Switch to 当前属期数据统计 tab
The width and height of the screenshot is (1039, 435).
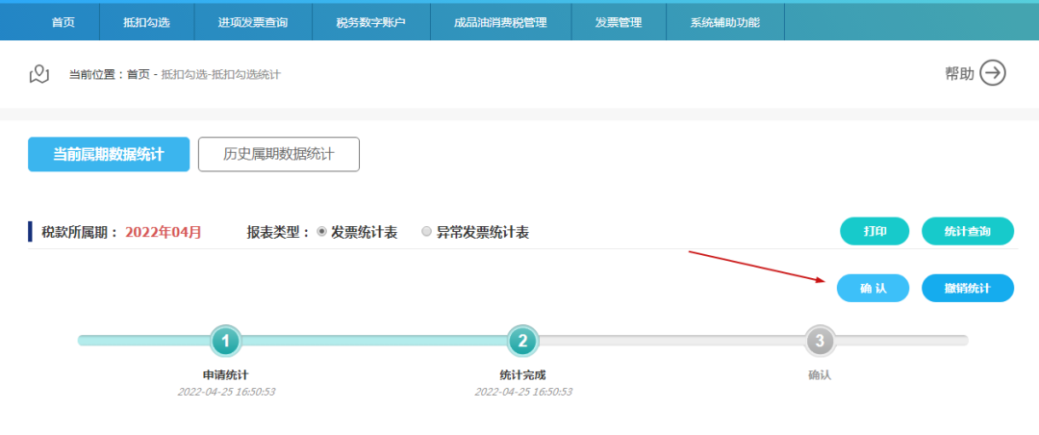point(109,155)
